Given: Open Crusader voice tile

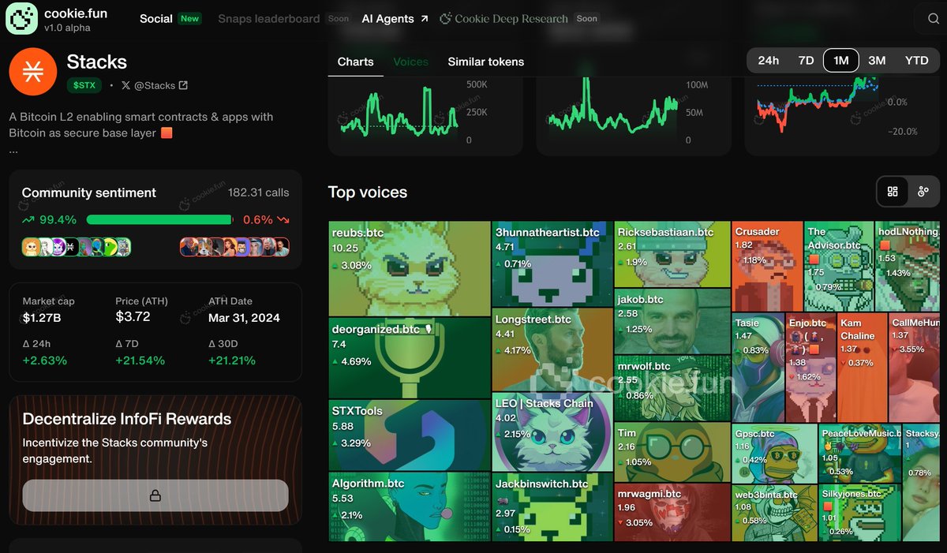Looking at the screenshot, I should tap(768, 267).
